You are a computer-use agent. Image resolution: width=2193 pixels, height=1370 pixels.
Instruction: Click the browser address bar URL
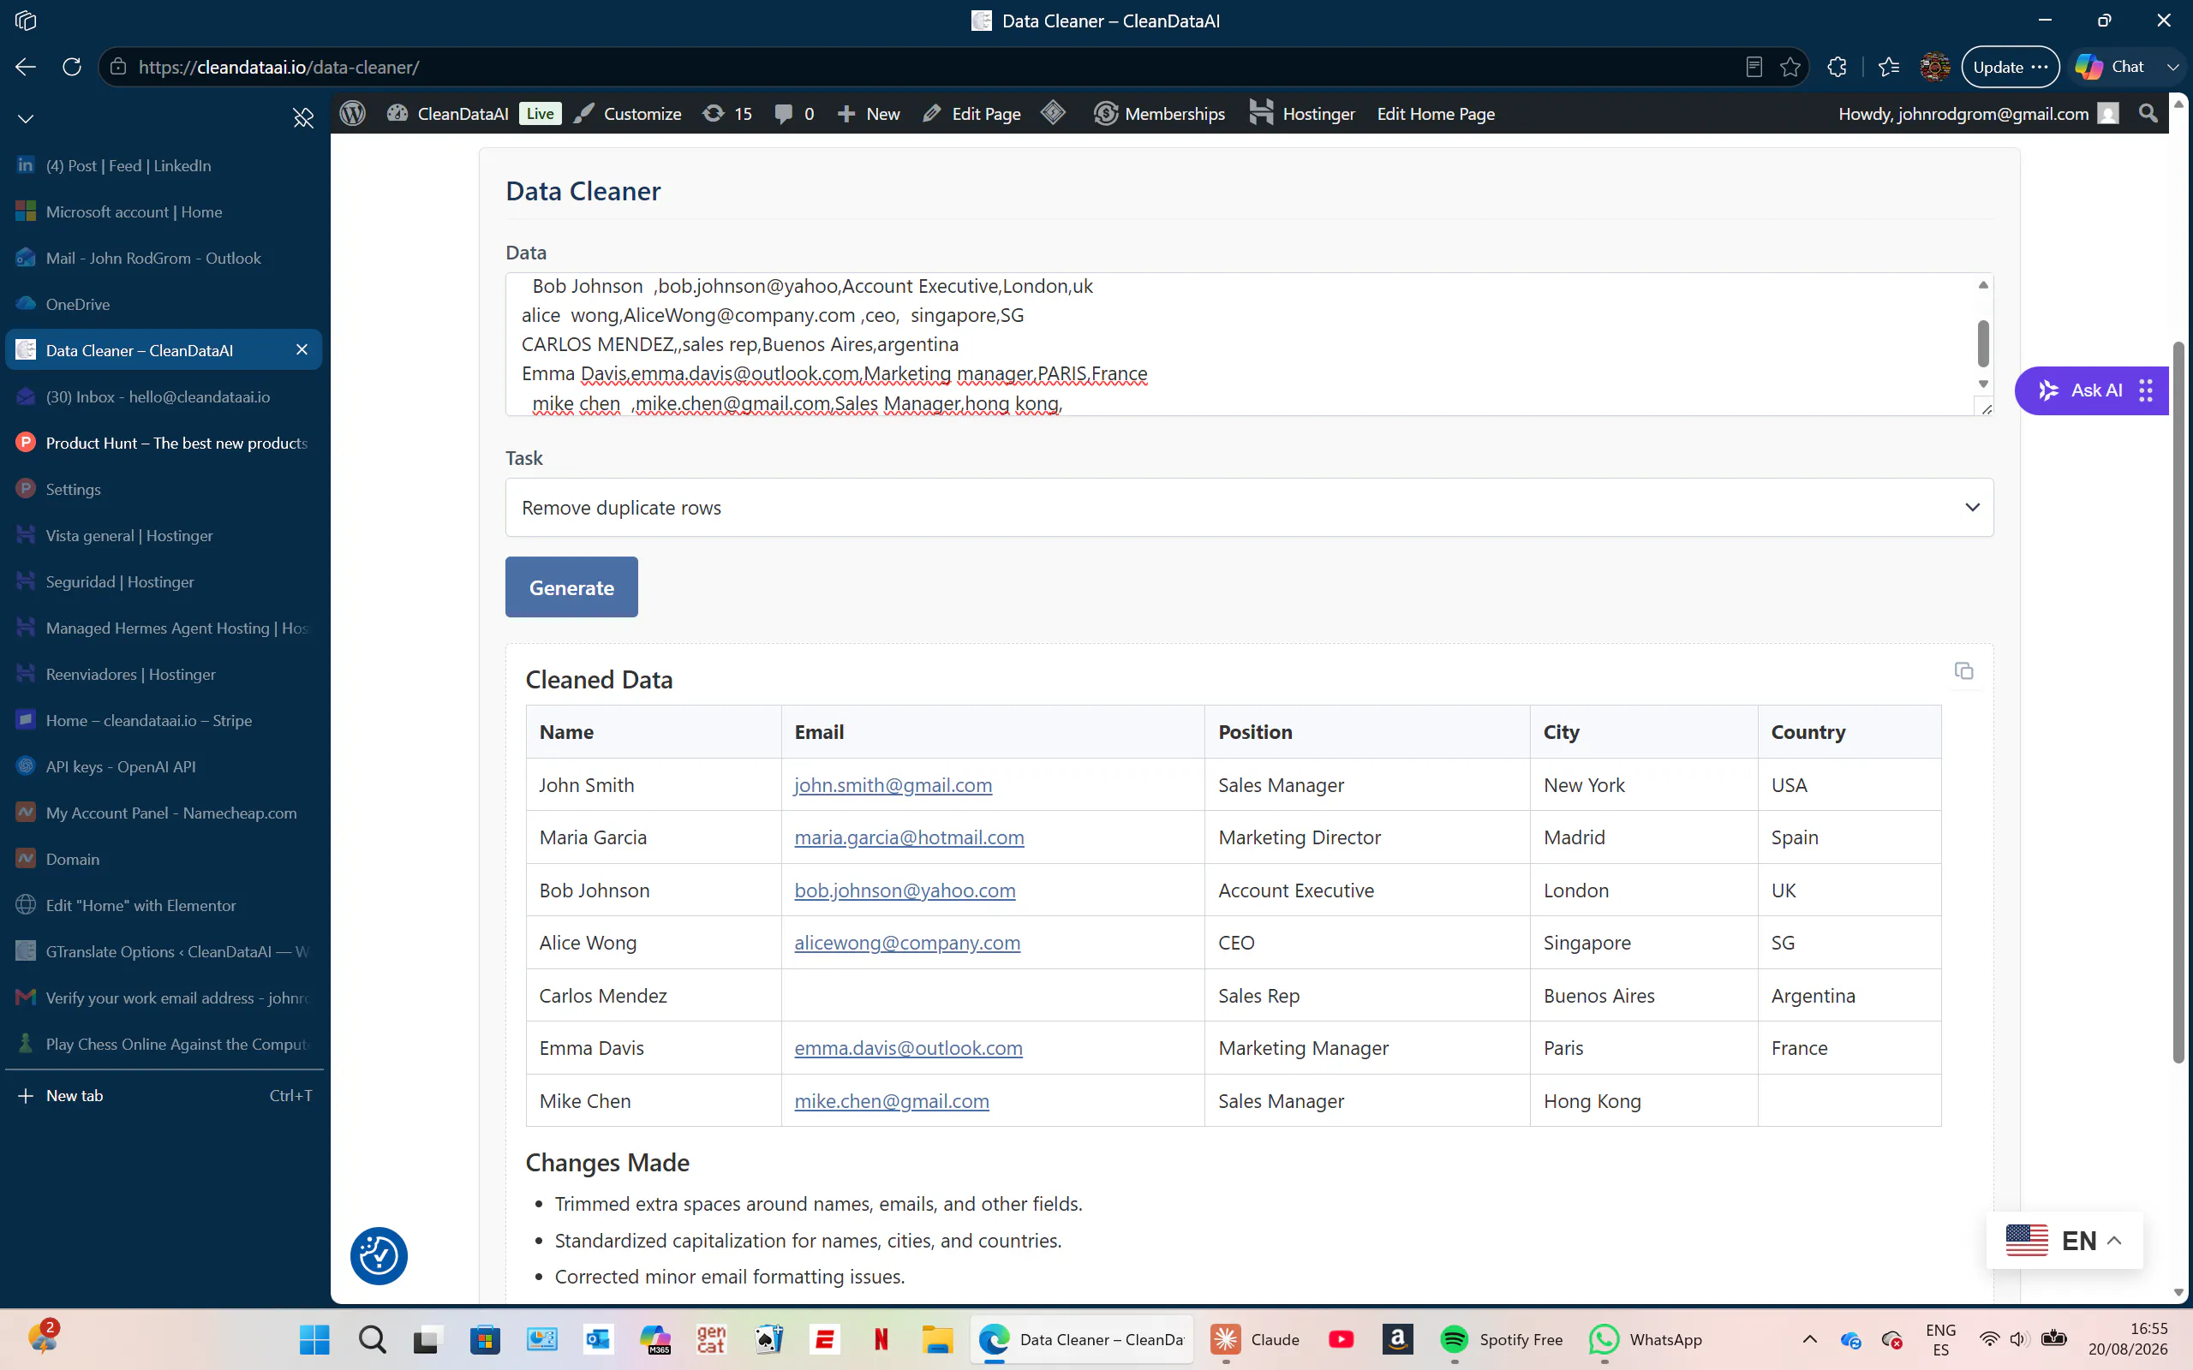278,67
